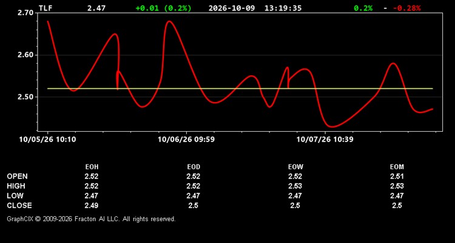Click the green +0.01 (0.2%) change value

pos(164,8)
